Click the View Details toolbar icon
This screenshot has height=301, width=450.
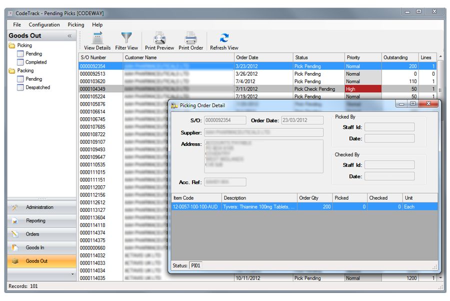point(97,38)
